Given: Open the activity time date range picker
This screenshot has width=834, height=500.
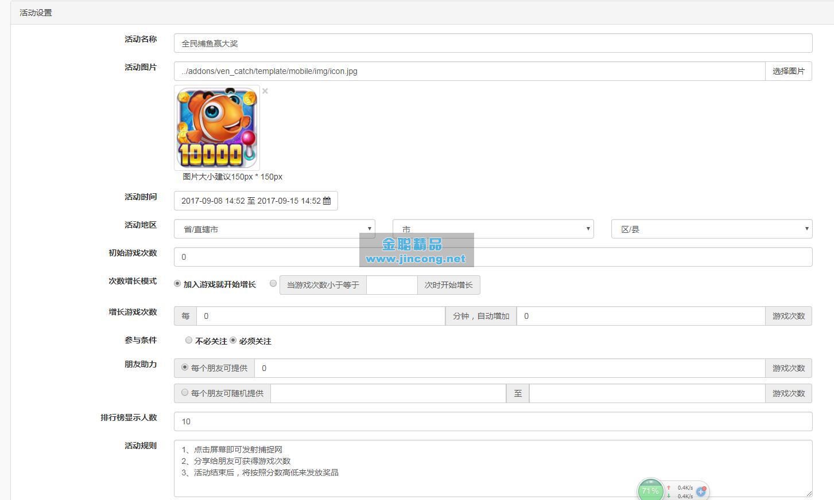Looking at the screenshot, I should 256,201.
